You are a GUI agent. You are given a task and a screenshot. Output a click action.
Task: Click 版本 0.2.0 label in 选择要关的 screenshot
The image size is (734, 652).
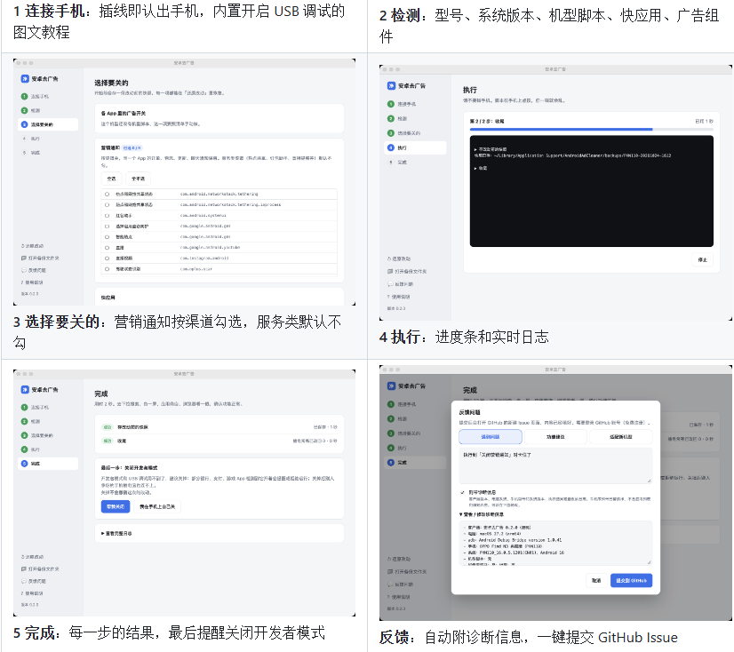(29, 294)
